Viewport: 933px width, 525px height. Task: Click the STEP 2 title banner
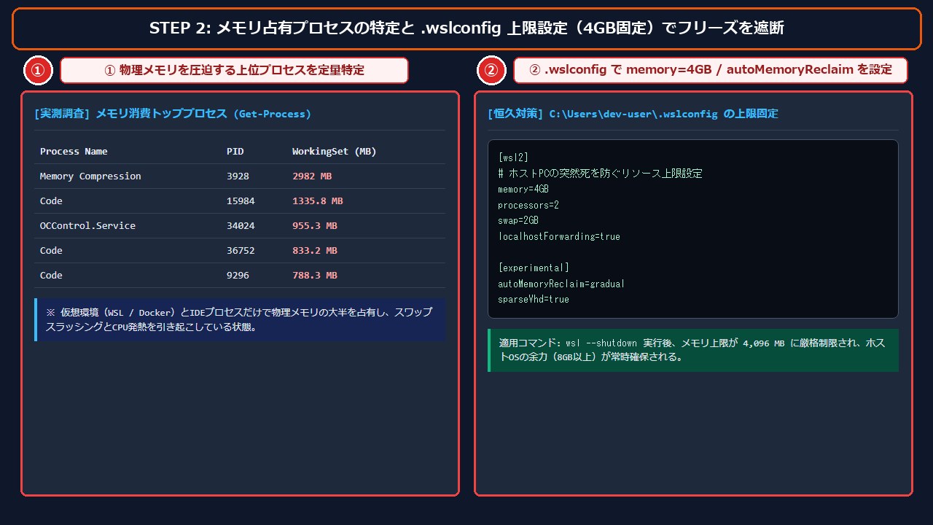[x=466, y=28]
